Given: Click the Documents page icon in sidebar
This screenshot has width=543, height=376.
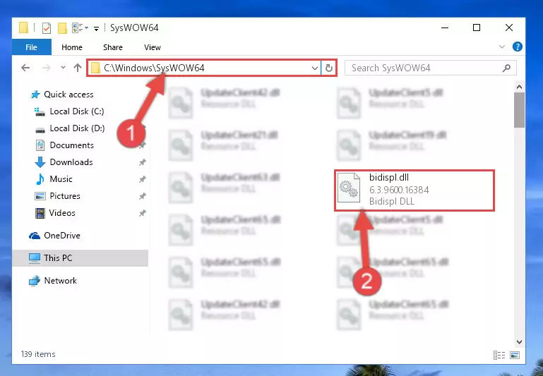Looking at the screenshot, I should point(40,145).
